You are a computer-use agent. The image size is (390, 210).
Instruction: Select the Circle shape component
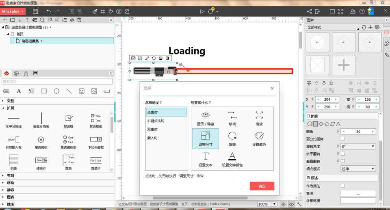coord(56,91)
